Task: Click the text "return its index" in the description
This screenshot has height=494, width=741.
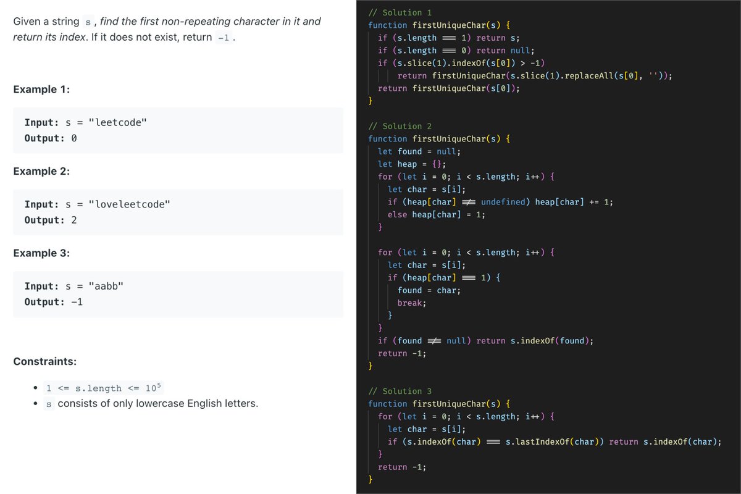Action: (x=48, y=37)
